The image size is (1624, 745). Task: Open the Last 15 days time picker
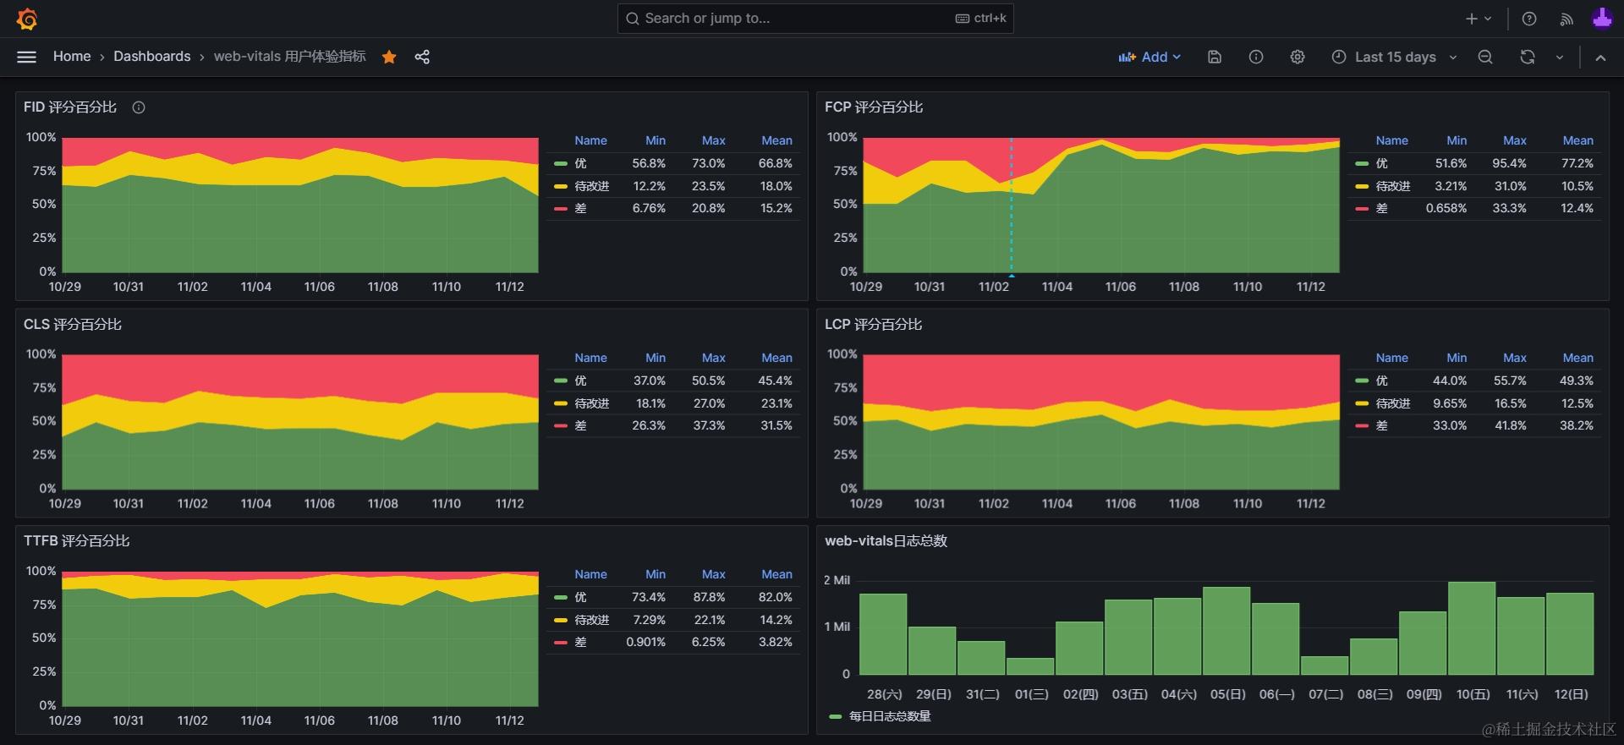(1394, 57)
